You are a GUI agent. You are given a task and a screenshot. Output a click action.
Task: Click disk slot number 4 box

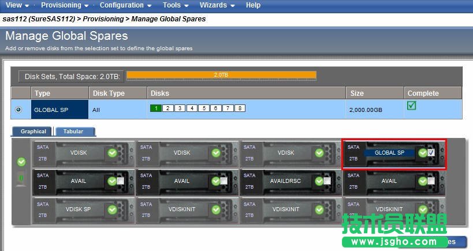pos(191,108)
